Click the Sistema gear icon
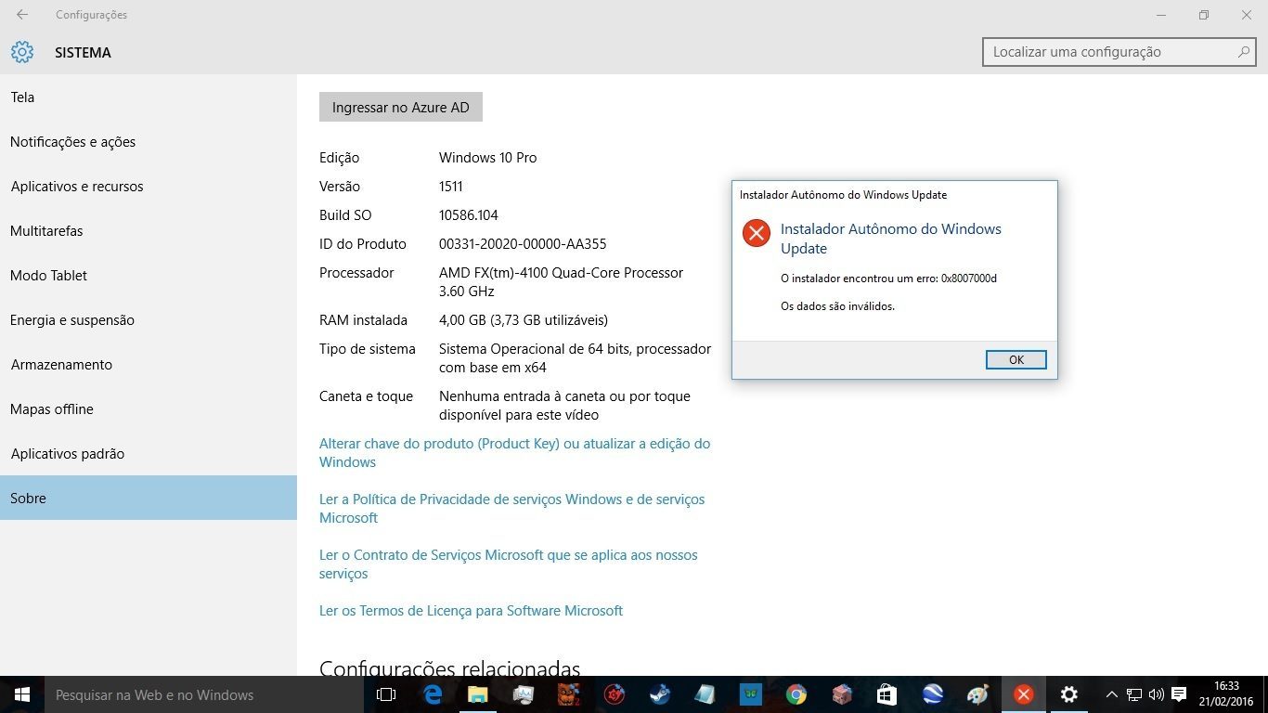The height and width of the screenshot is (713, 1268). (22, 52)
